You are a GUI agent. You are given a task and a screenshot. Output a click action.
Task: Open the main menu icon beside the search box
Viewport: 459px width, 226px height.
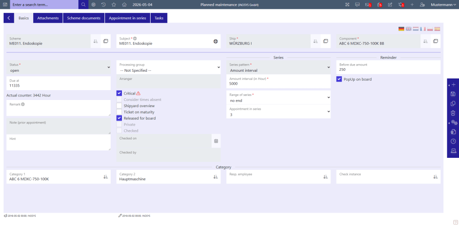pyautogui.click(x=5, y=4)
